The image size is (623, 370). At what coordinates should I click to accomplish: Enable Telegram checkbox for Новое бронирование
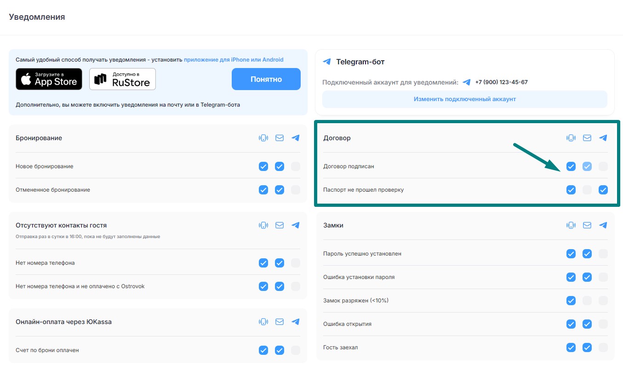point(296,166)
